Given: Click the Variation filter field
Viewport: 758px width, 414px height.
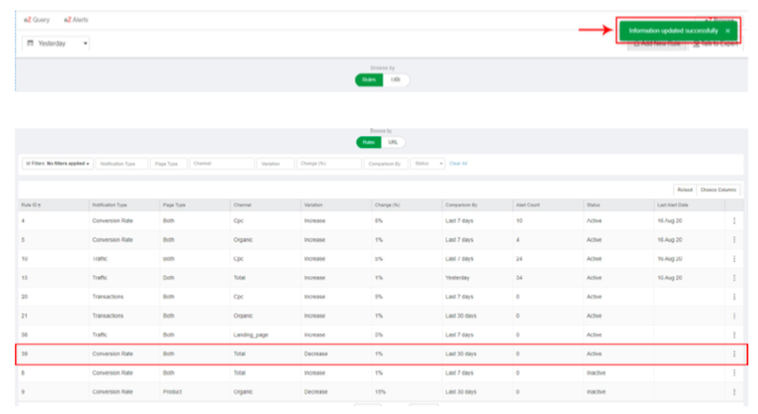Looking at the screenshot, I should (276, 164).
